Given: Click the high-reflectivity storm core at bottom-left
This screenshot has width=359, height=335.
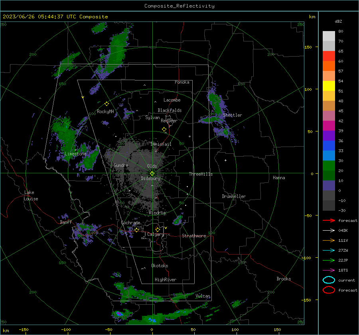Looking at the screenshot, I should click(x=119, y=313).
